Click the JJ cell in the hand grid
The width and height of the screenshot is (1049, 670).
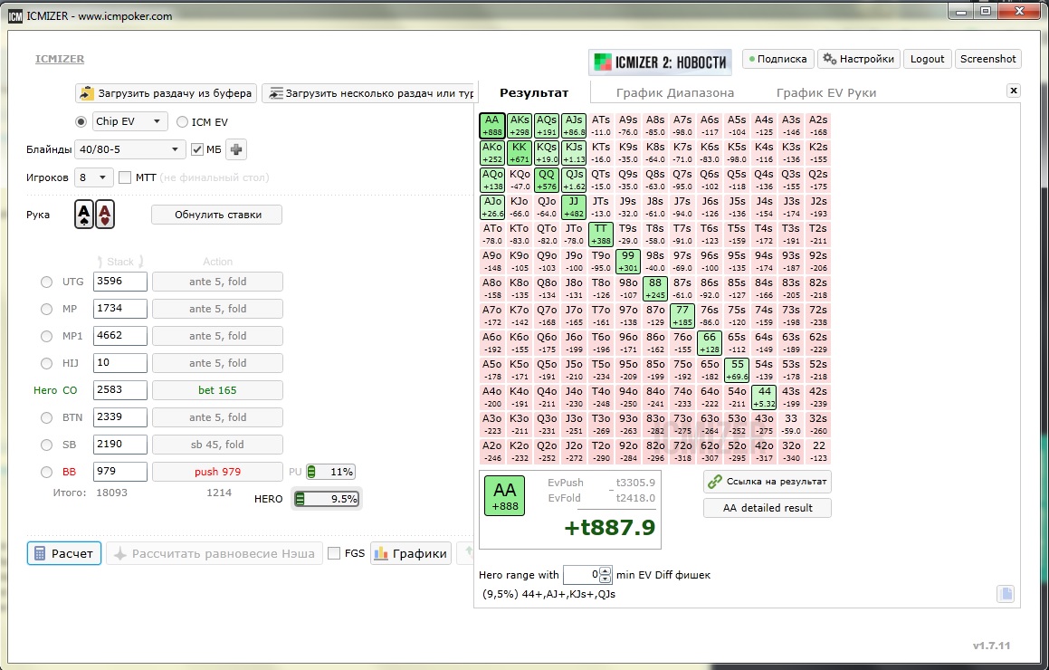click(574, 206)
